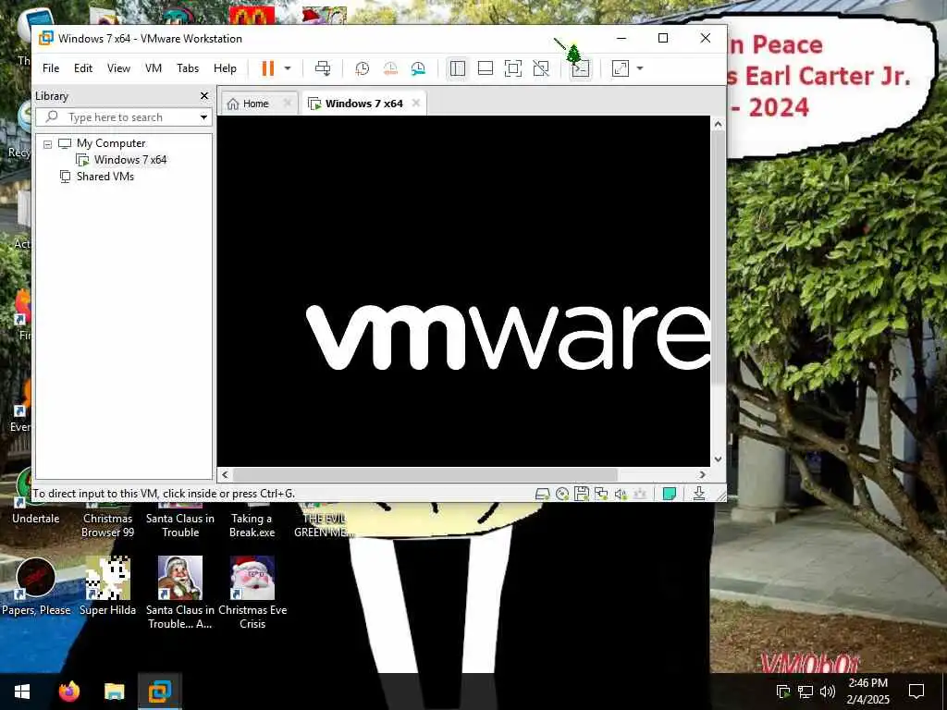The width and height of the screenshot is (947, 710).
Task: Toggle Unity mode icon
Action: 541,68
